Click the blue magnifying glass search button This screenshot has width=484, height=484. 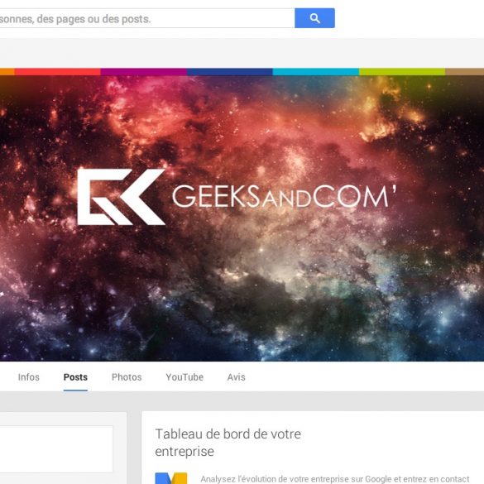pyautogui.click(x=314, y=18)
